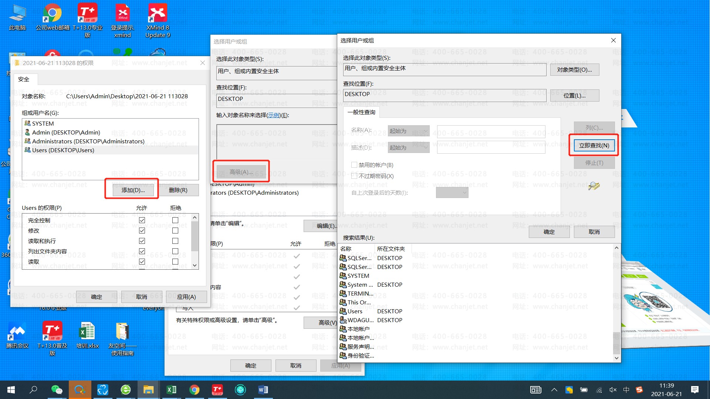Select the 一般性查询 tab
This screenshot has height=399, width=710.
tap(361, 112)
